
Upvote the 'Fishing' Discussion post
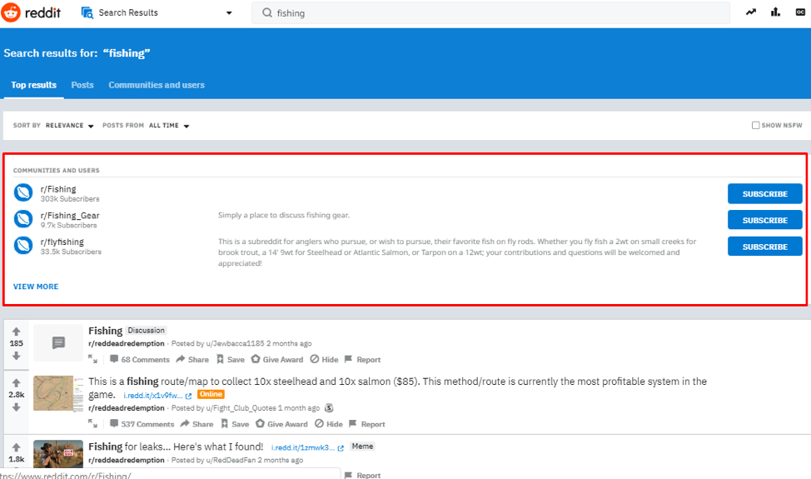[x=16, y=330]
